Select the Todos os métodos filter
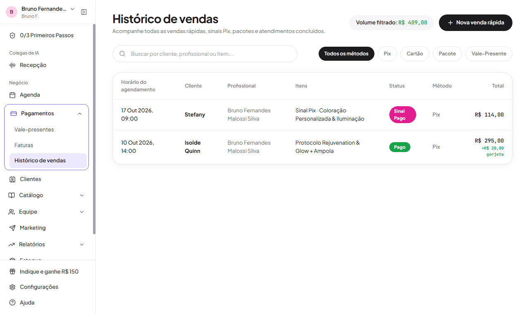 pyautogui.click(x=346, y=54)
